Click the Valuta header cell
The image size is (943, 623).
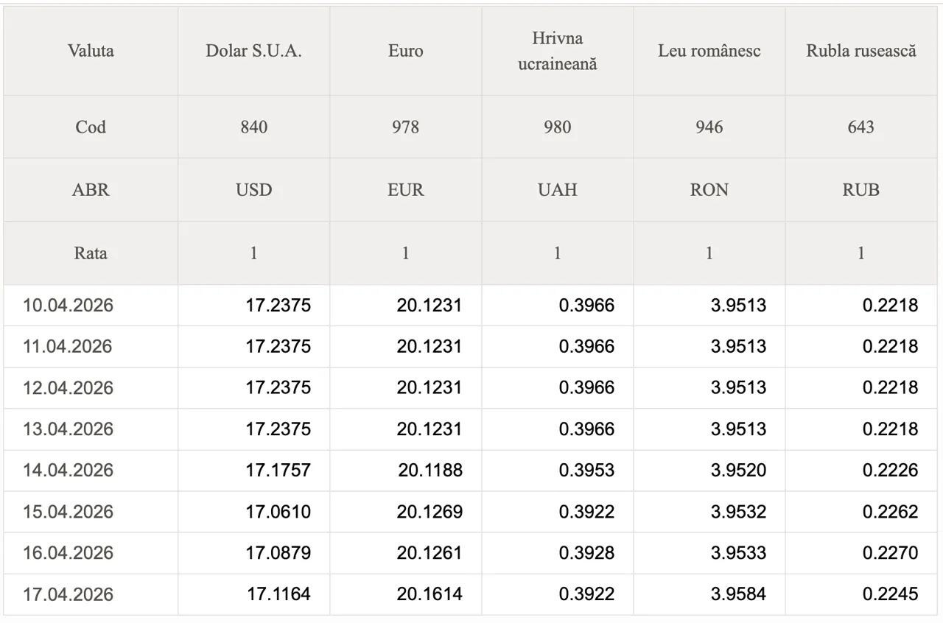click(x=91, y=51)
